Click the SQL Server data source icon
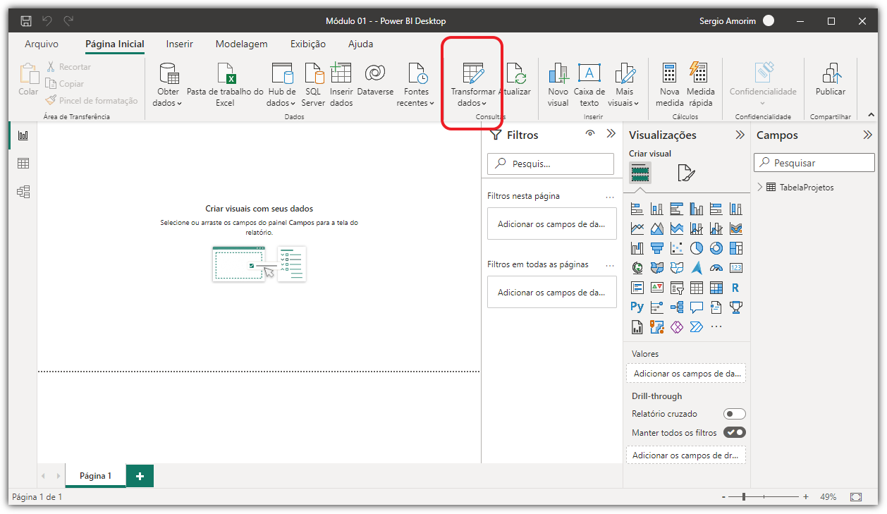Viewport: 887px width, 514px height. (314, 73)
